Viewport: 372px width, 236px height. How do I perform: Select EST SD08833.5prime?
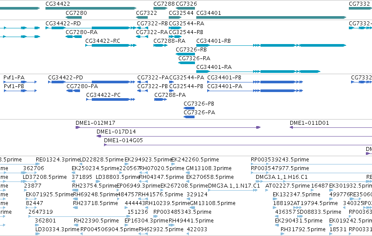tap(319, 212)
